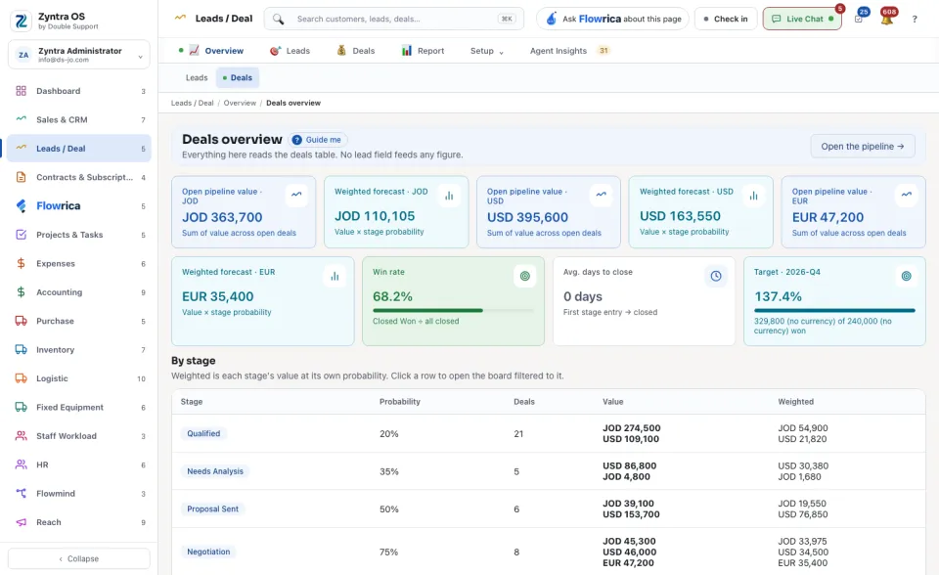Click the USD 163,550 weighted forecast value
The image size is (939, 575).
coord(680,216)
